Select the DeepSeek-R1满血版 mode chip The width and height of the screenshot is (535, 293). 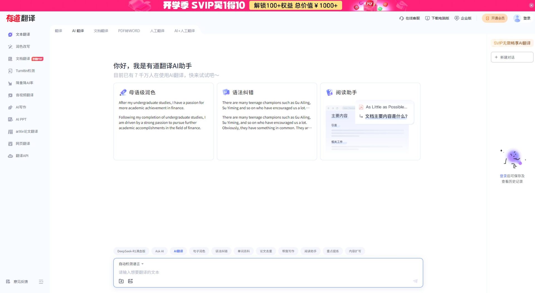click(x=132, y=251)
